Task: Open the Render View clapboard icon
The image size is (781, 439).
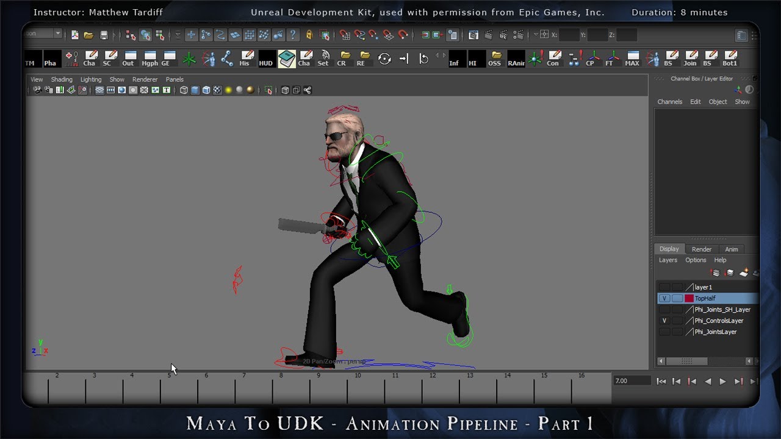Action: point(473,35)
